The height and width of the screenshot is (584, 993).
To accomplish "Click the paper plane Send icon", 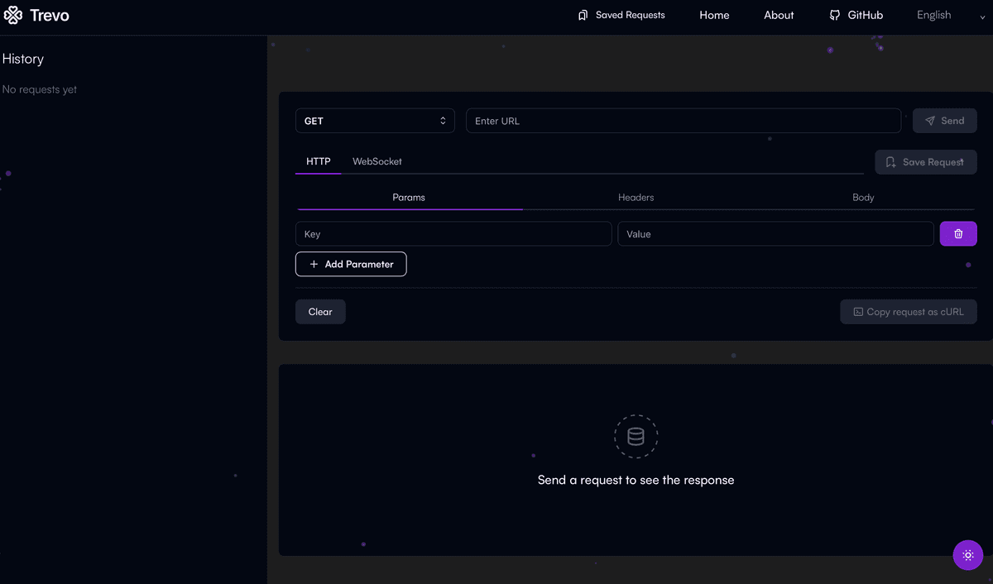I will [930, 120].
